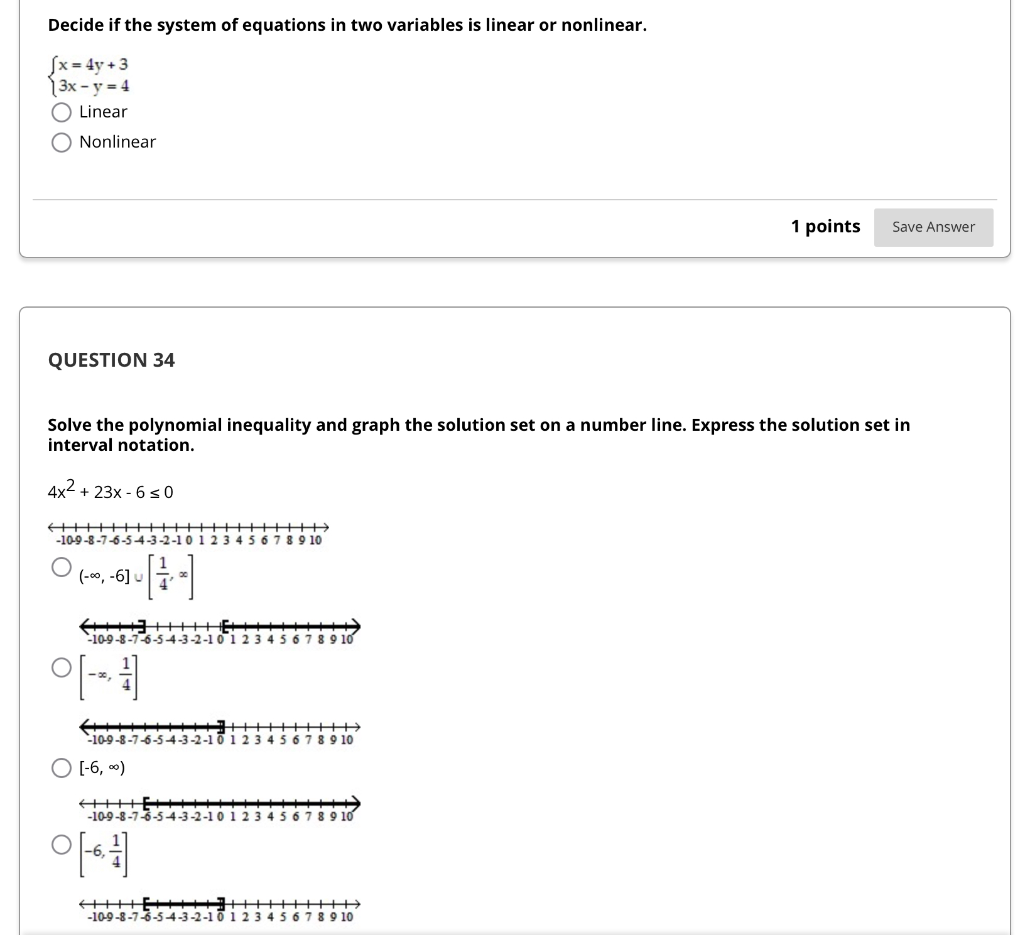
Task: Select the [-6, 1/4] answer option
Action: 62,846
